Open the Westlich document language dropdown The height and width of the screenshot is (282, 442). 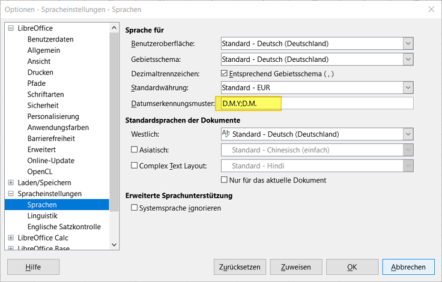[x=408, y=134]
